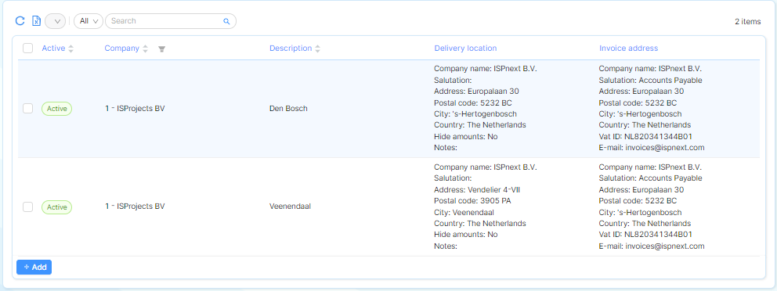Click 'Address: Vendelier 4-VII' text

pos(477,189)
